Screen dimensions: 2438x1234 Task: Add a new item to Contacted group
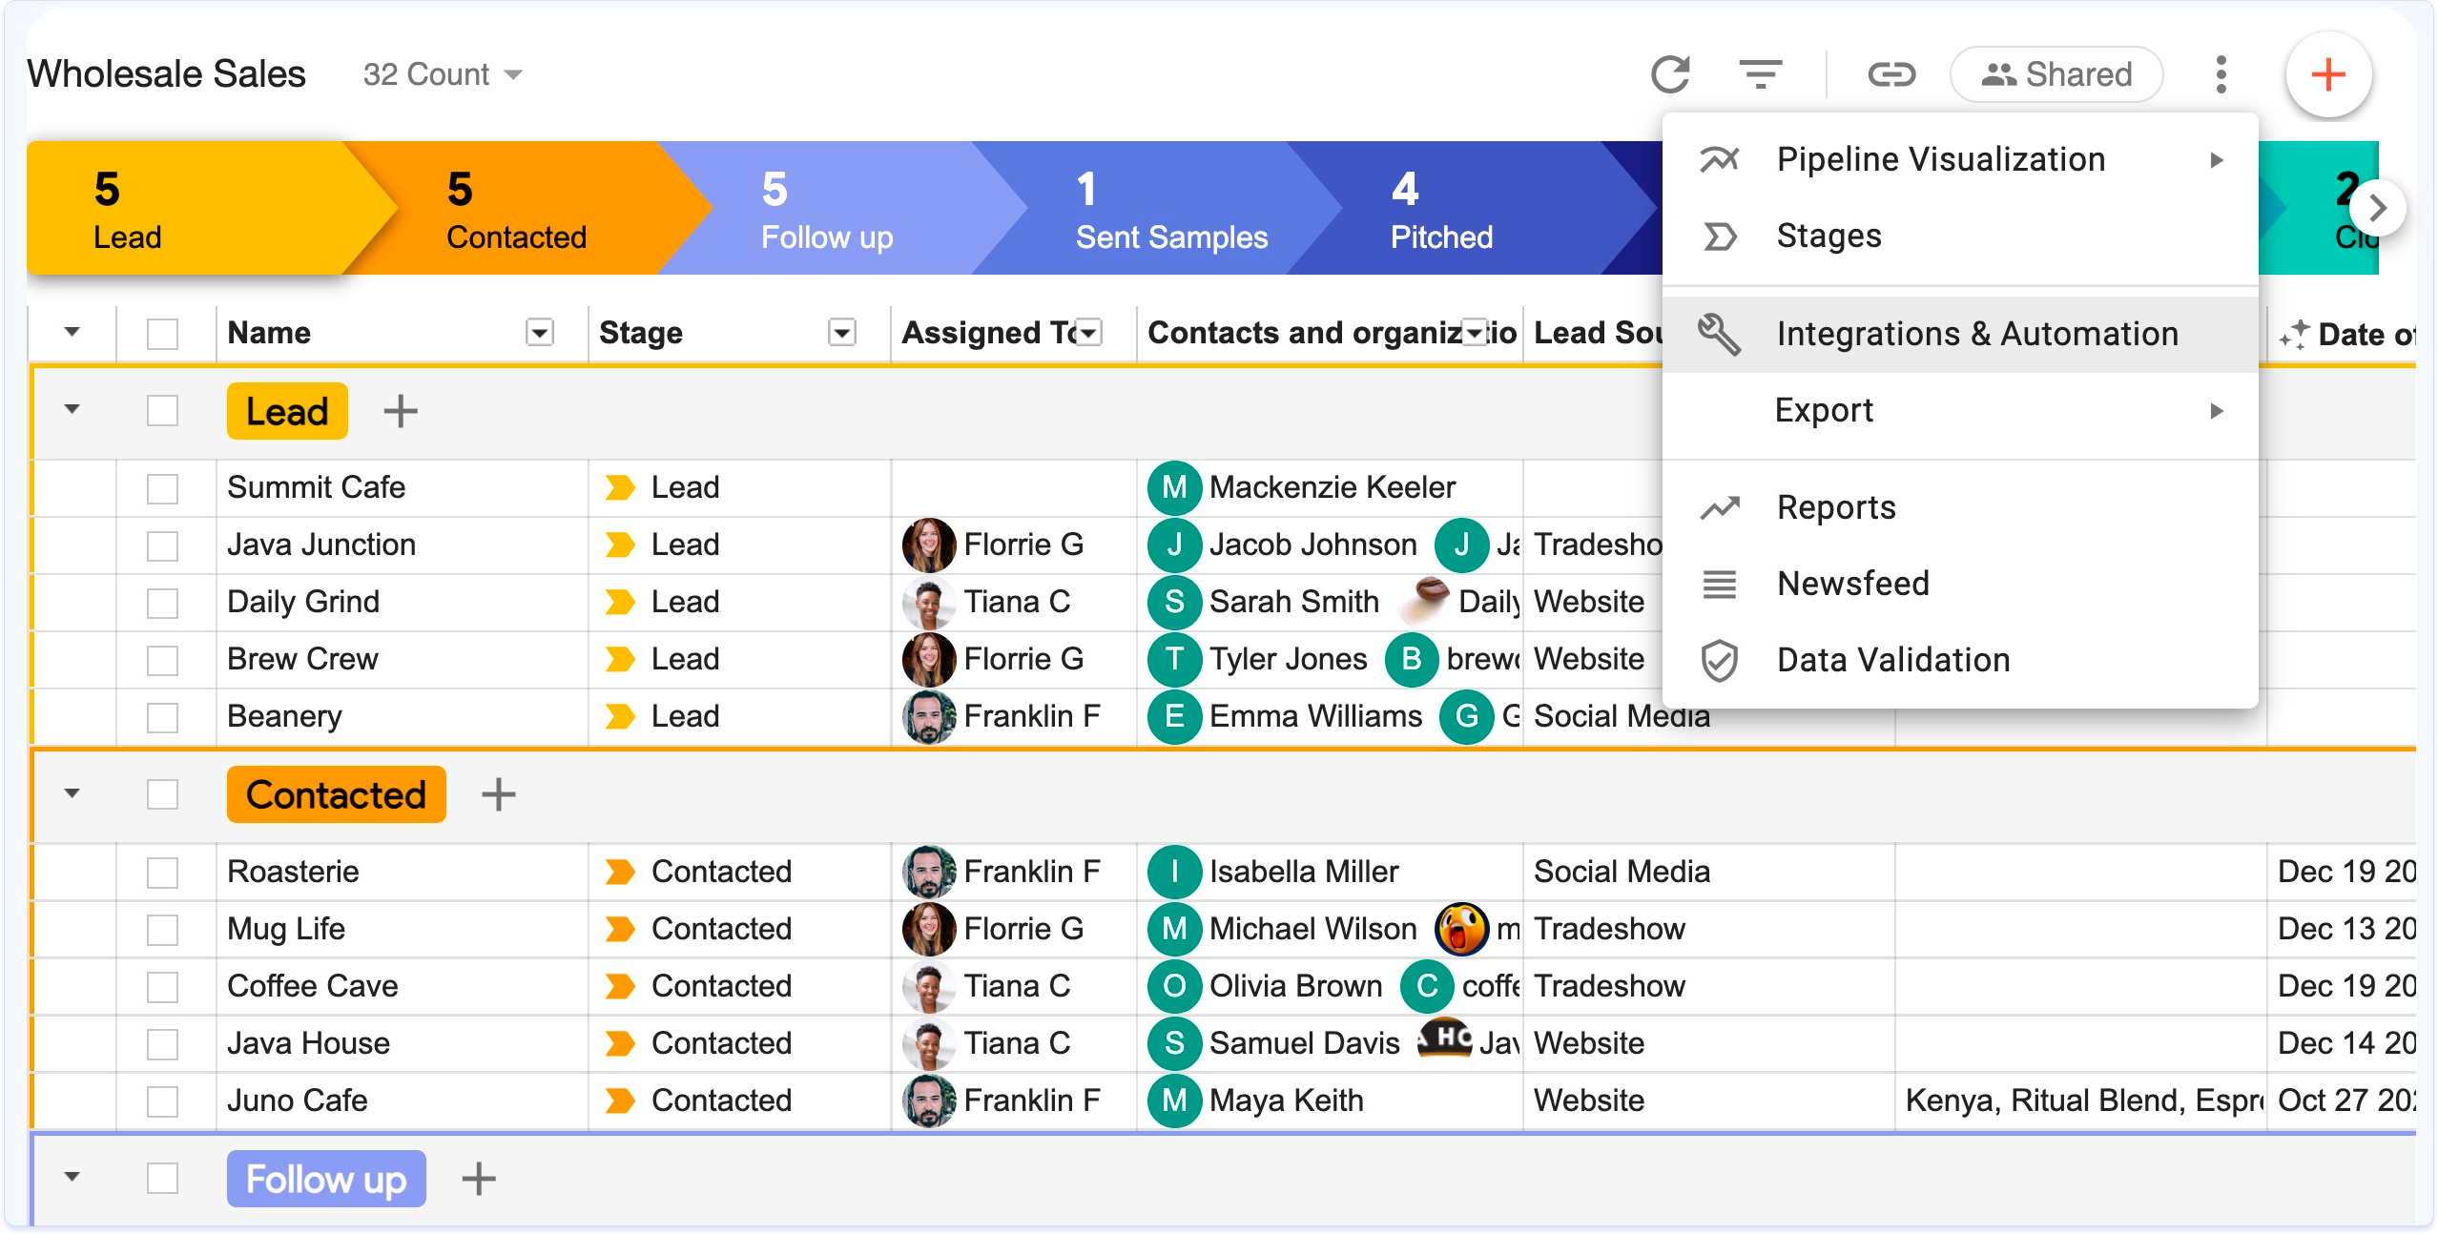[x=498, y=794]
